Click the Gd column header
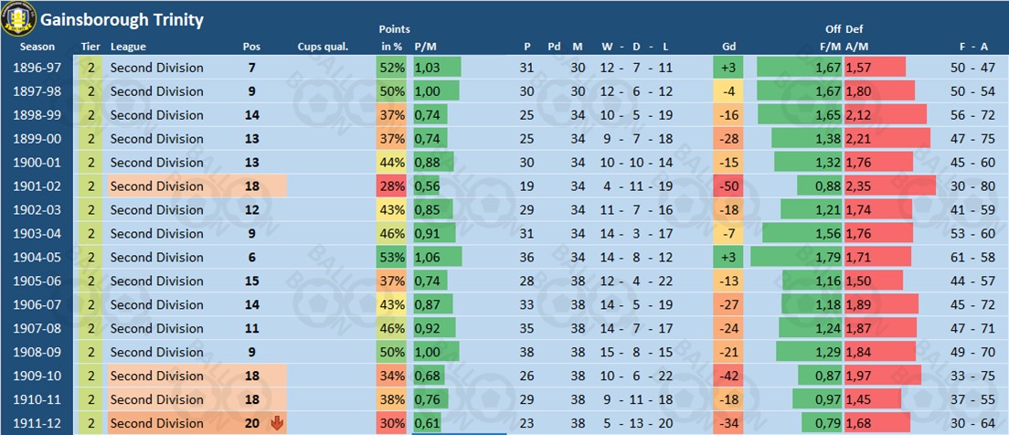Image resolution: width=1009 pixels, height=435 pixels. click(x=728, y=47)
